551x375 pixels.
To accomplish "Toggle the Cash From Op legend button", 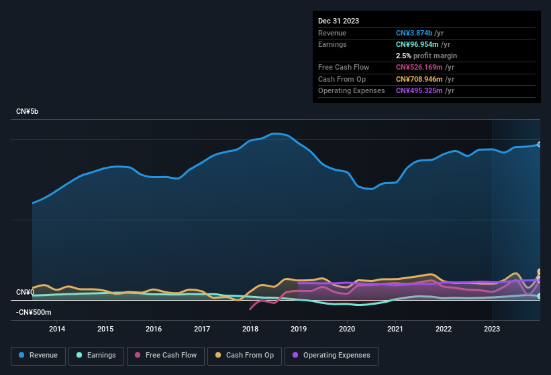I will click(x=244, y=356).
